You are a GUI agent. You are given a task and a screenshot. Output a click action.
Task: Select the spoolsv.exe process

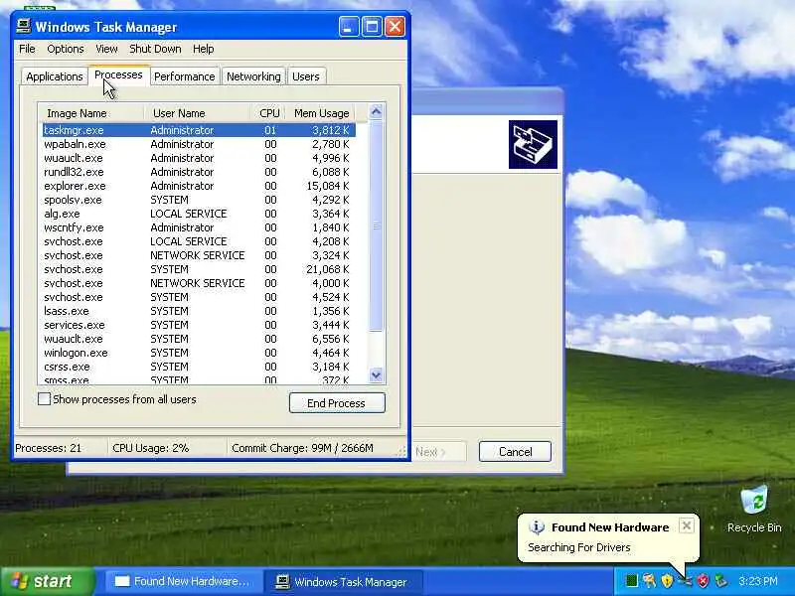[199, 200]
